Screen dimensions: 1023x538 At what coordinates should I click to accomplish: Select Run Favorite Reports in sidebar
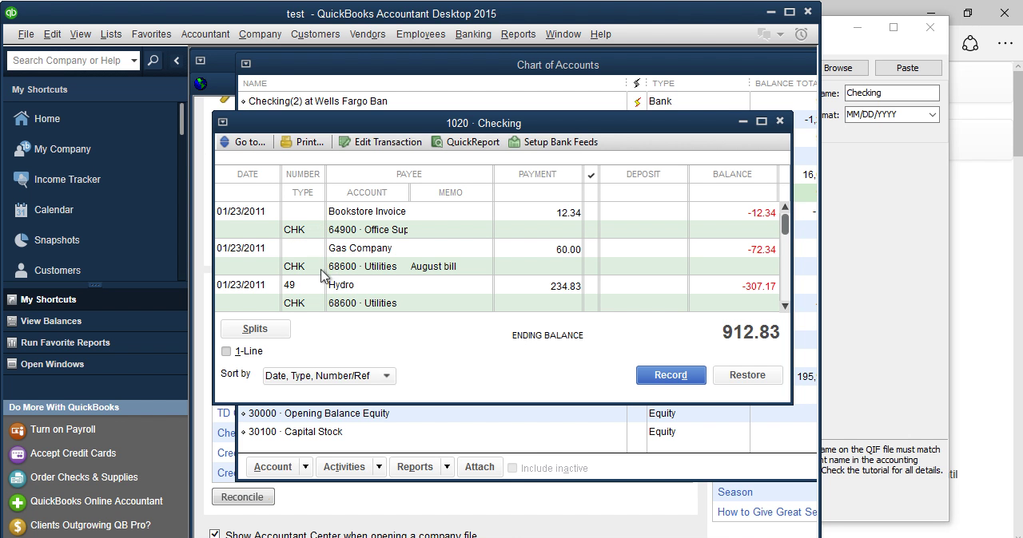(66, 342)
